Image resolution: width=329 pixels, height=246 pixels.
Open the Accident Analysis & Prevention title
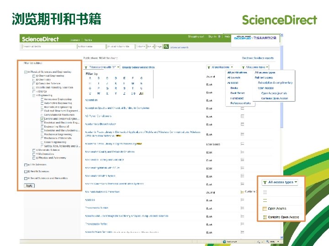coord(102,192)
